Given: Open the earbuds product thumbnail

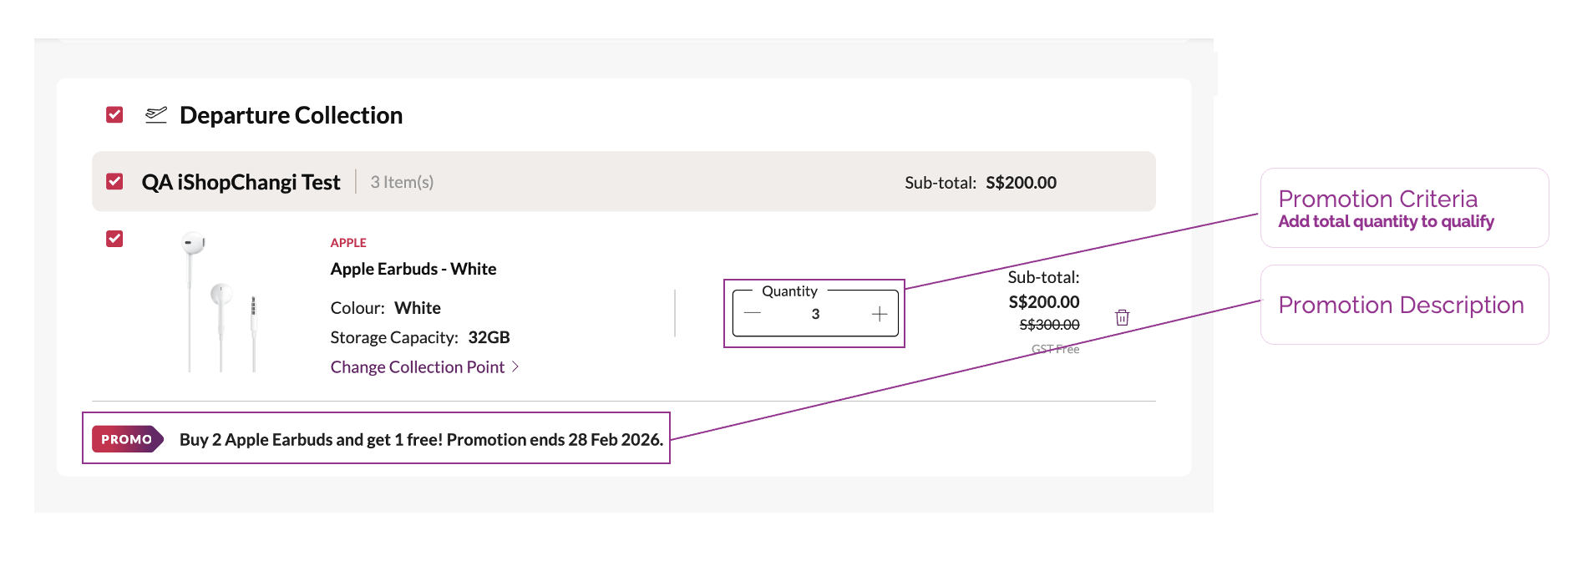Looking at the screenshot, I should pyautogui.click(x=219, y=301).
